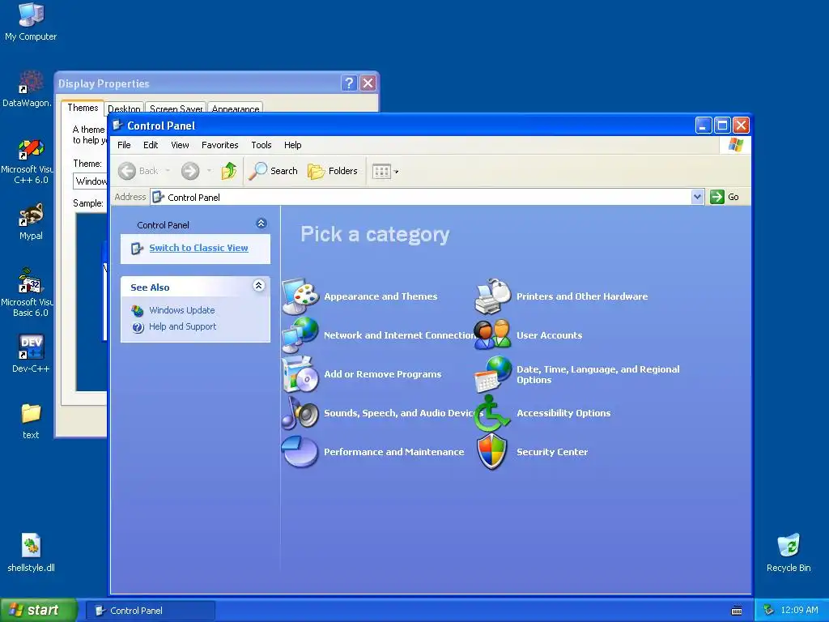Click the Start button
Image resolution: width=829 pixels, height=622 pixels.
click(x=38, y=610)
